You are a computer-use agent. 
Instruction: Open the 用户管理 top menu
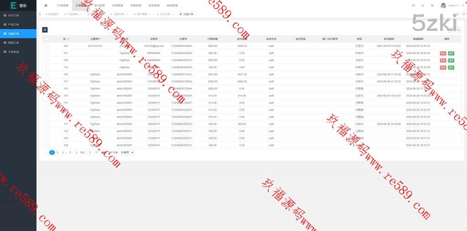tap(99, 5)
